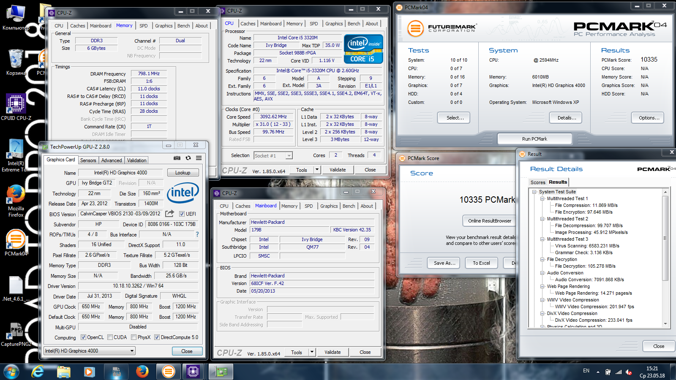Open the CPUID CPU-Z desktop shortcut
This screenshot has height=380, width=676.
pos(16,107)
